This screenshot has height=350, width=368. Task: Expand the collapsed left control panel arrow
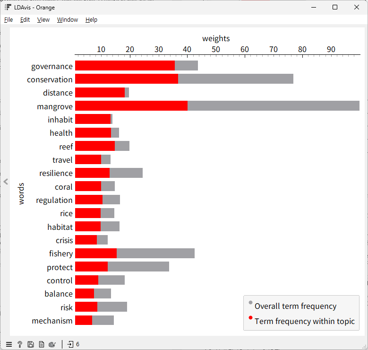(x=6, y=182)
